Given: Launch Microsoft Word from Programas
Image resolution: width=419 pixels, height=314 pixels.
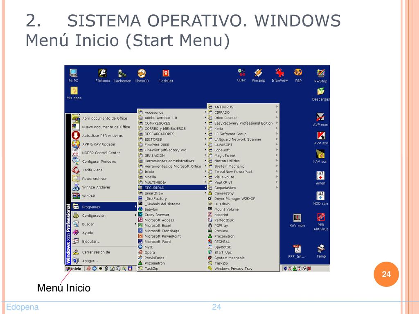Looking at the screenshot, I should pos(172,242).
